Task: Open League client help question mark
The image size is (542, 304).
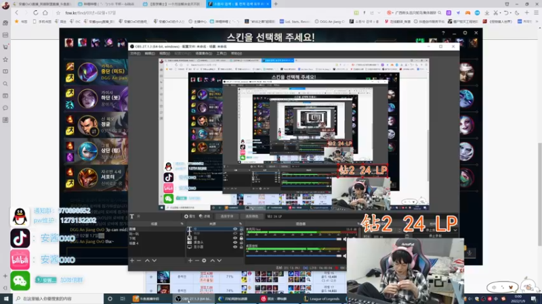Action: click(x=443, y=32)
